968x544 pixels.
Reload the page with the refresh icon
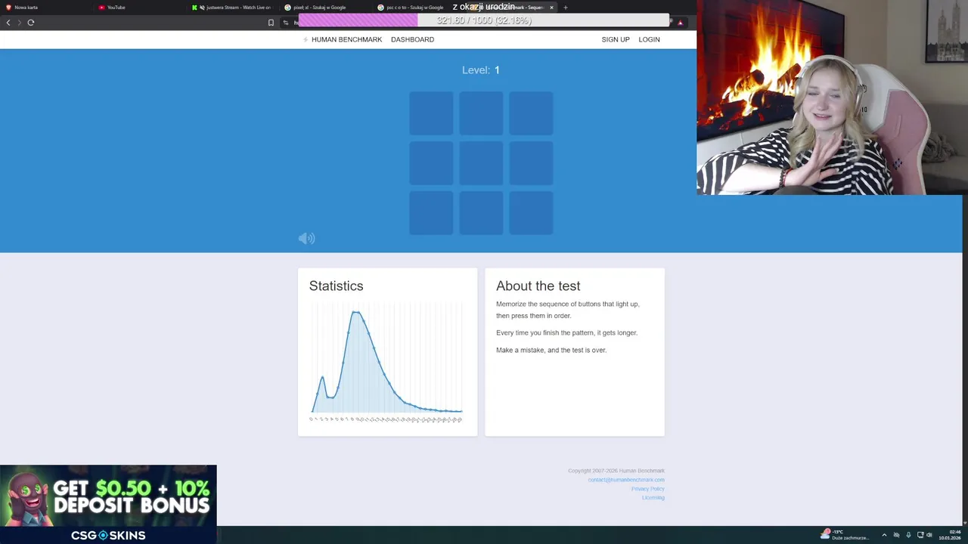coord(31,23)
